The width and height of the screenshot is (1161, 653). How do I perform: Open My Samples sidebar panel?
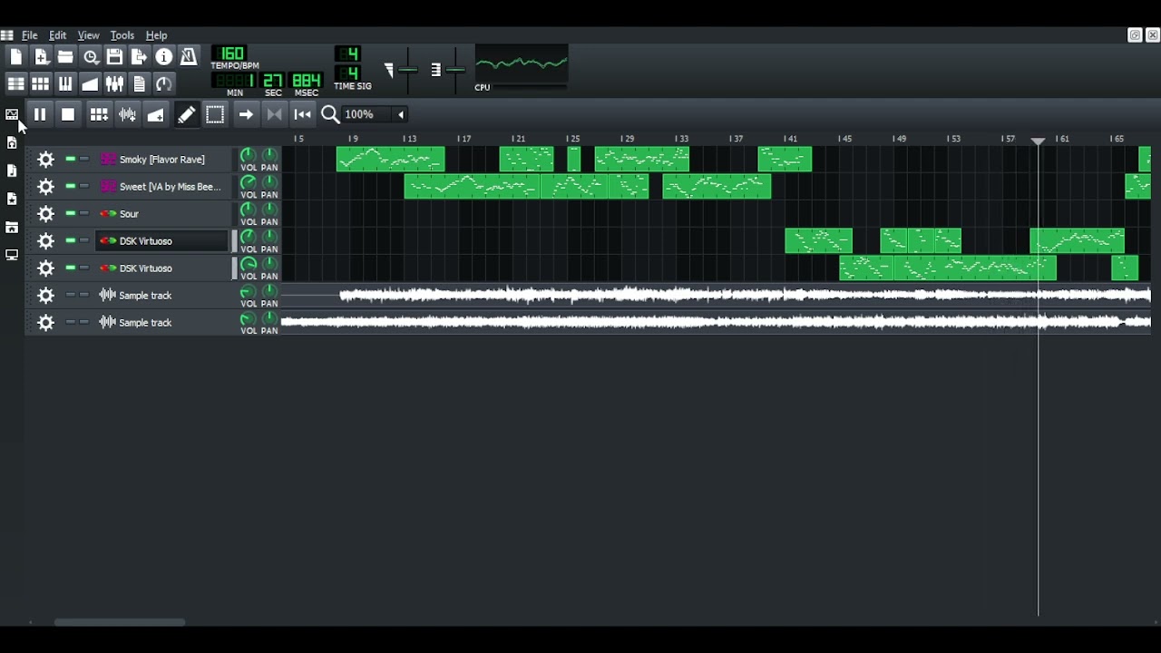click(12, 171)
